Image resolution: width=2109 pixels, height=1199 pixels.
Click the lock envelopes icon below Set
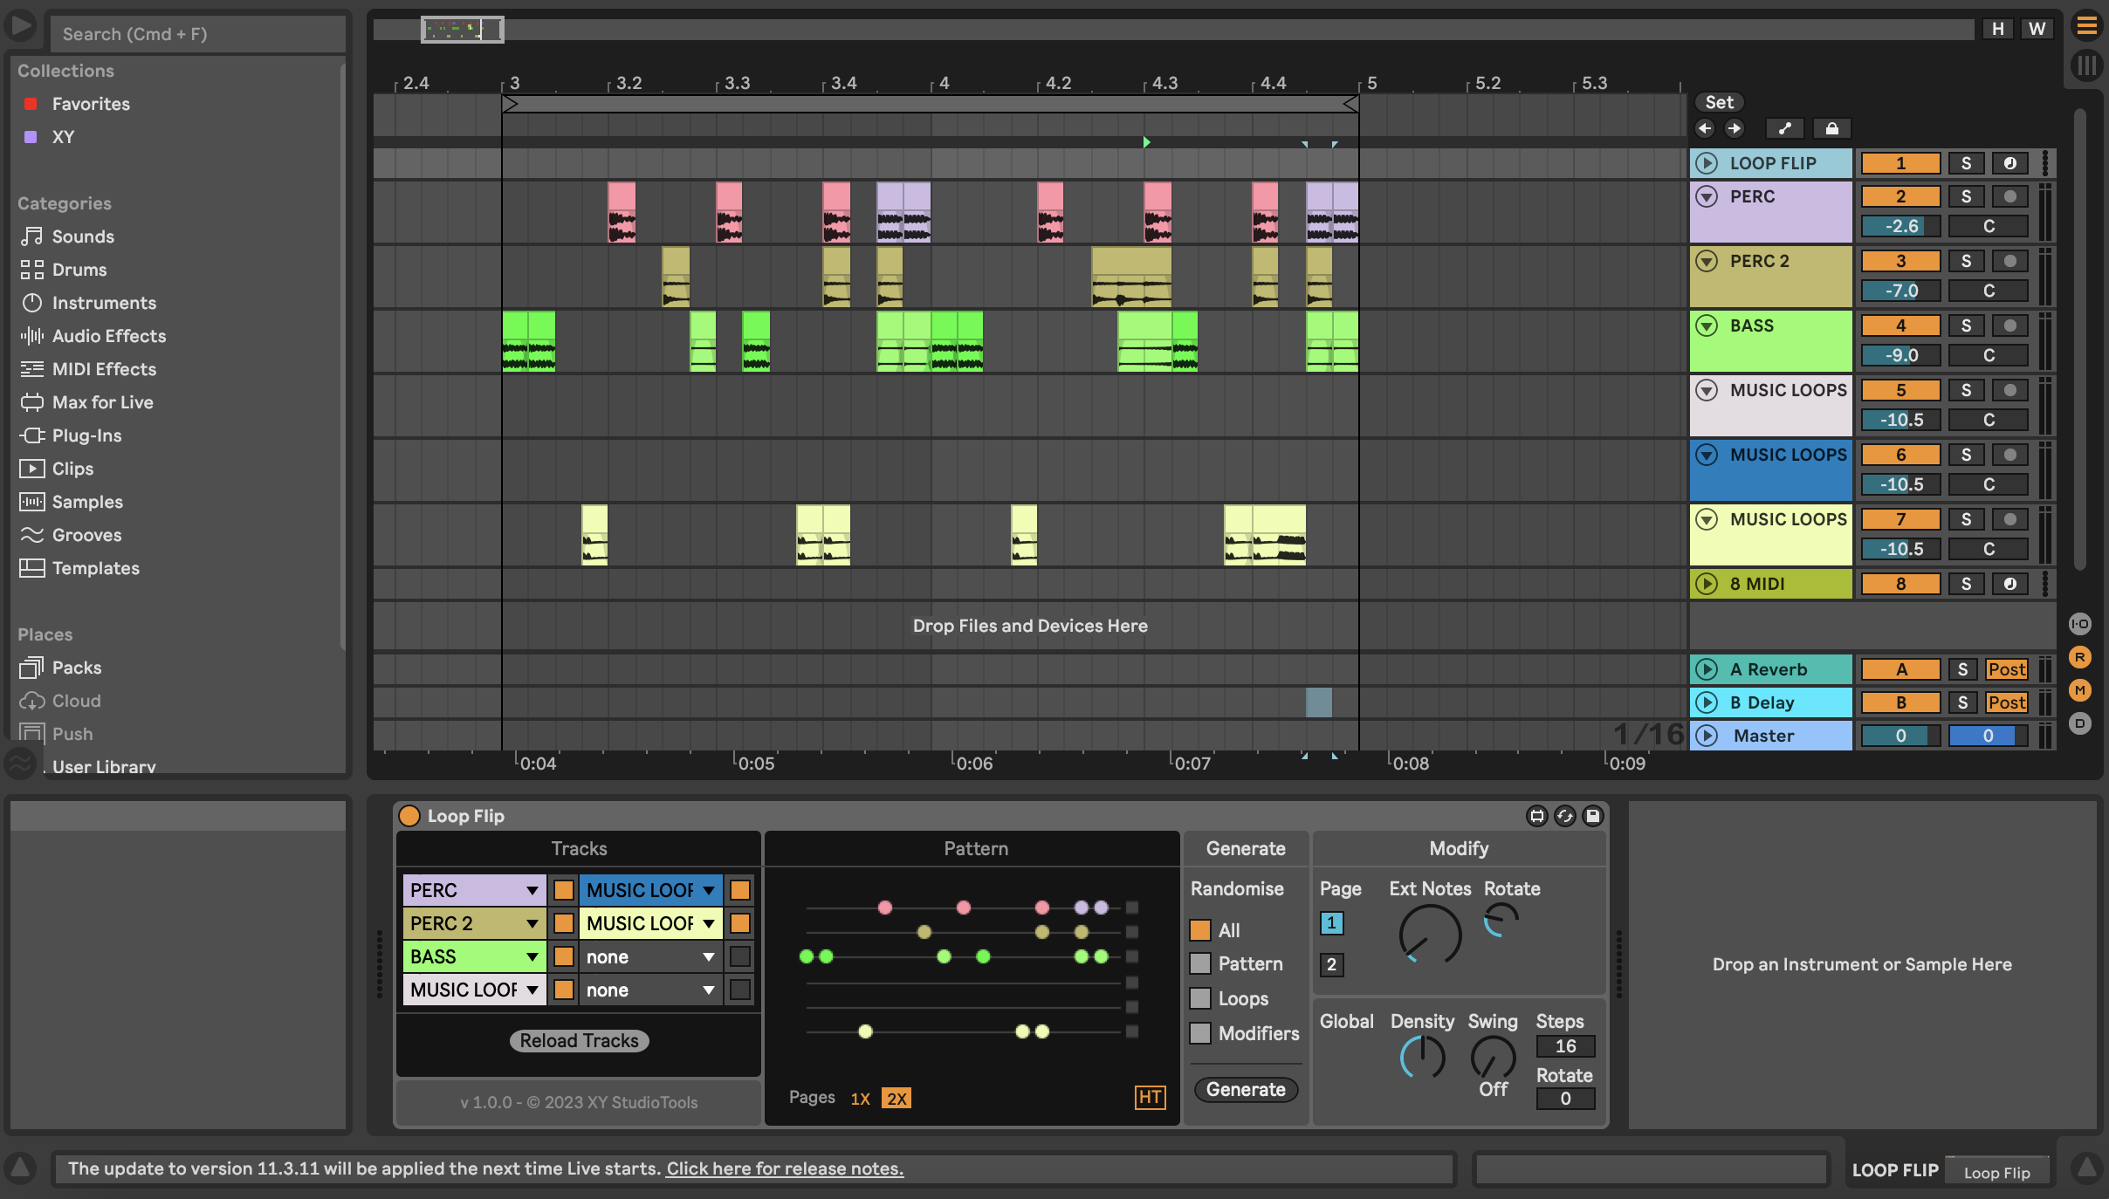(x=1831, y=128)
